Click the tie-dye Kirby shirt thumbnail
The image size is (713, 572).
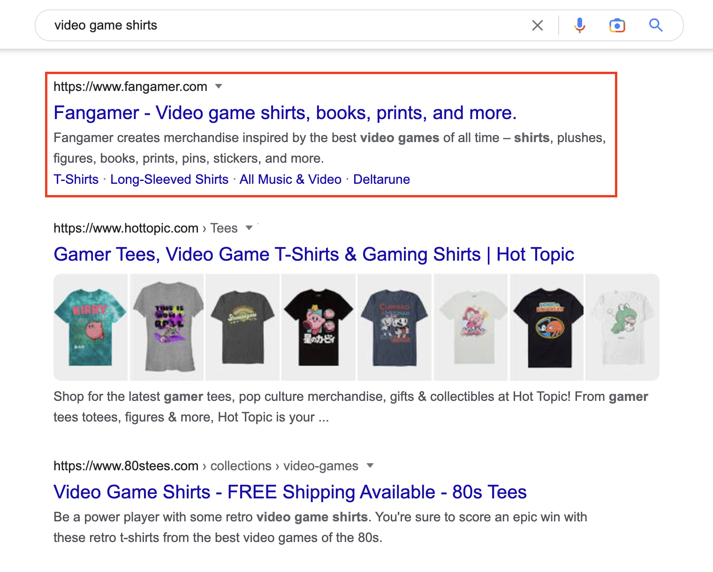(x=90, y=327)
